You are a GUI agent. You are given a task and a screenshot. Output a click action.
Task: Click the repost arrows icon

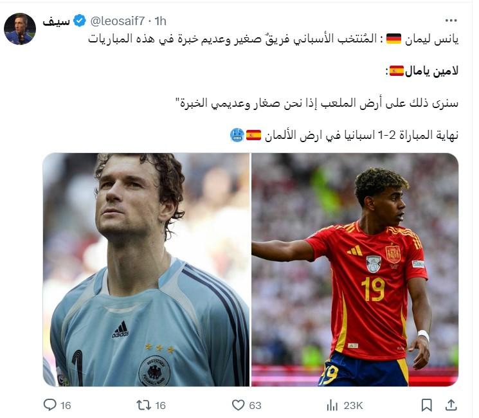coord(143,405)
